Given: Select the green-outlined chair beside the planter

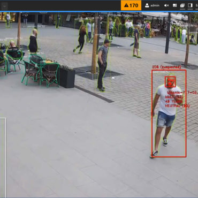Looking at the screenshot, I should (50, 74).
